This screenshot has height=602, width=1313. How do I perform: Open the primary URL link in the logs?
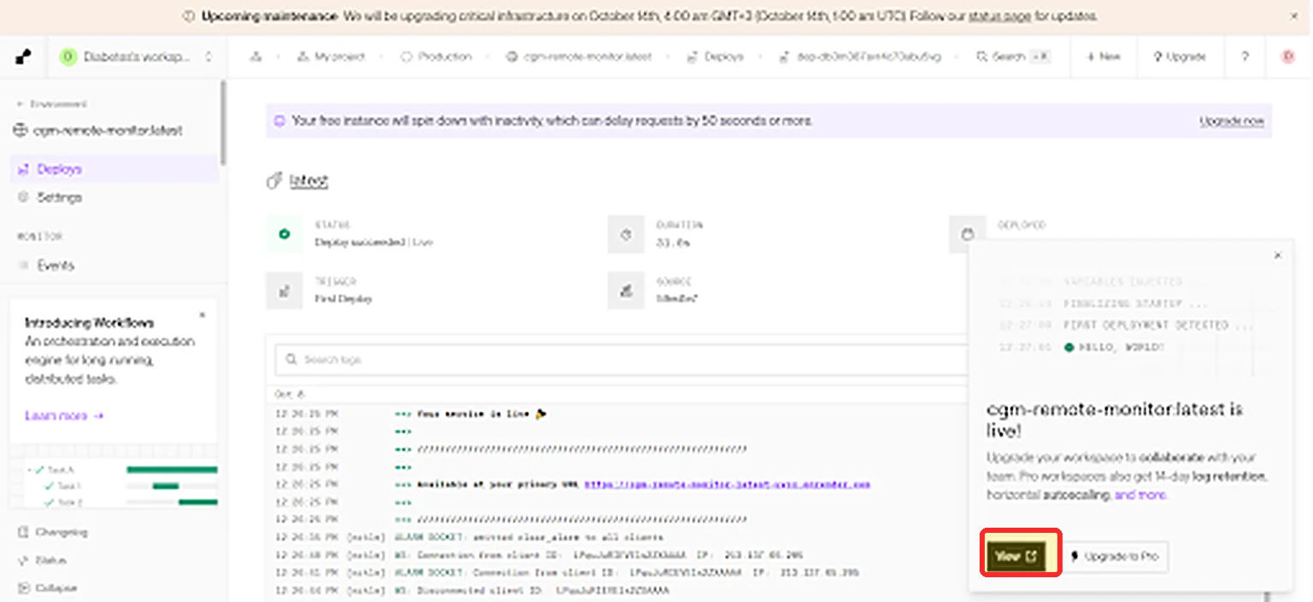click(727, 484)
